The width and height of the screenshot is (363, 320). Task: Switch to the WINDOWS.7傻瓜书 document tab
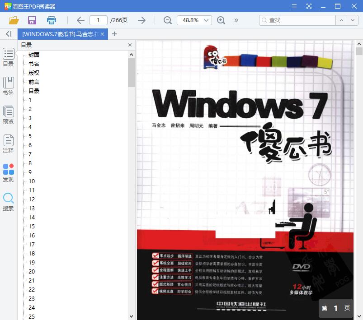coord(61,34)
